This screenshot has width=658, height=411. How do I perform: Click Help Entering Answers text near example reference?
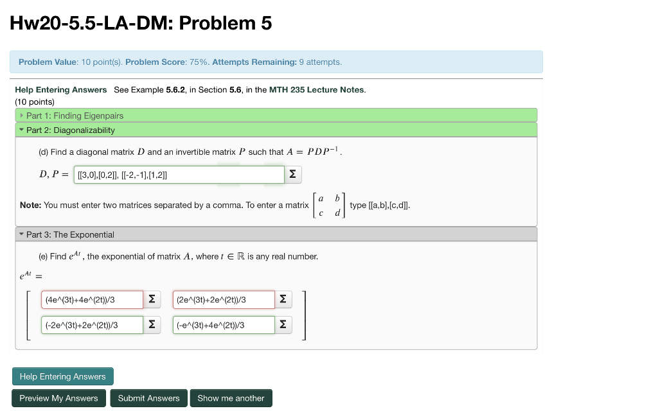[x=60, y=89]
